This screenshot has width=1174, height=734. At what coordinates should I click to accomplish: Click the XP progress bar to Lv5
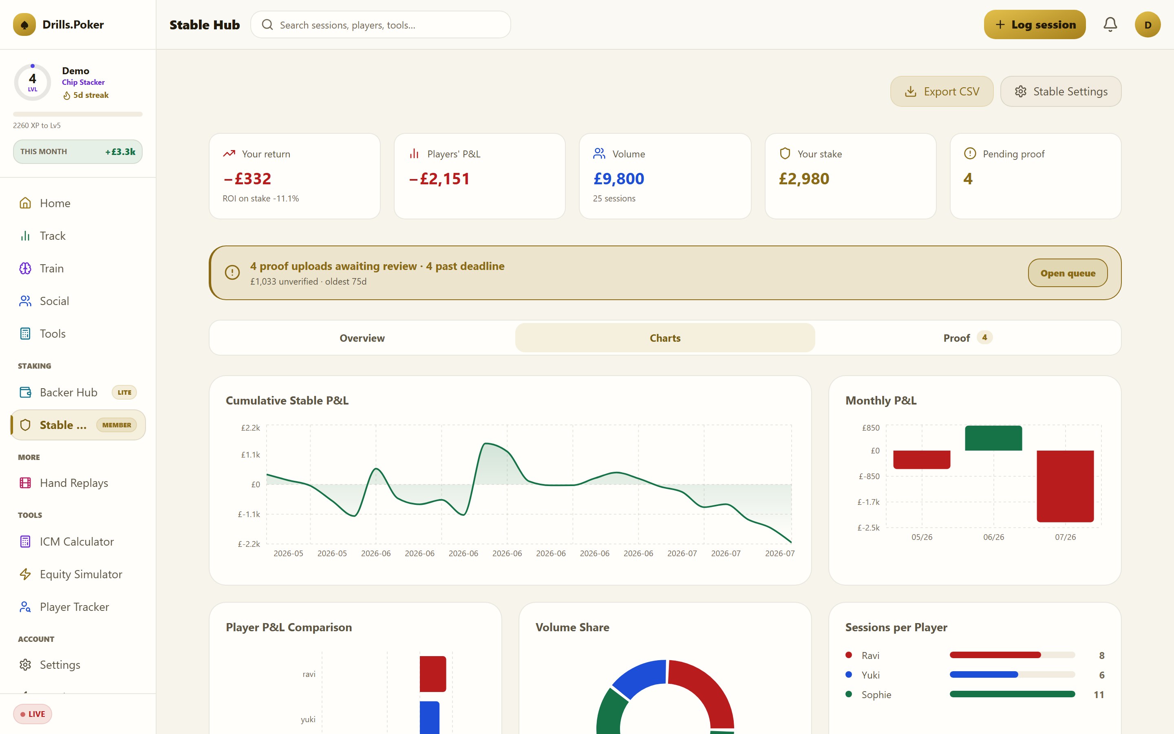(x=77, y=114)
